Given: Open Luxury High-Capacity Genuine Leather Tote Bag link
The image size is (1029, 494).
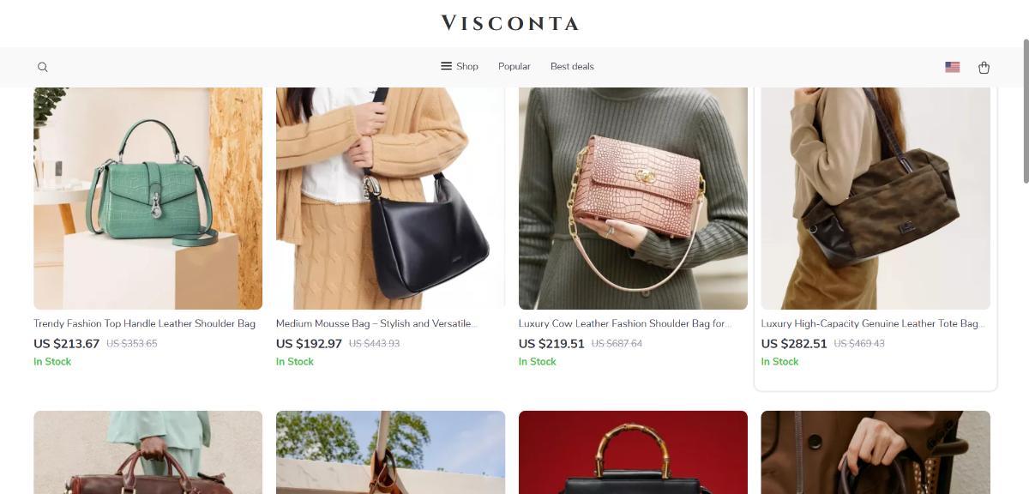Looking at the screenshot, I should [x=873, y=323].
